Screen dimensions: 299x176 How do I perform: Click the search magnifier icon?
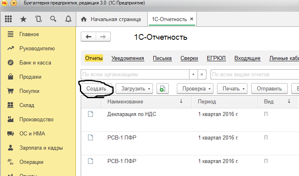[x=53, y=19]
